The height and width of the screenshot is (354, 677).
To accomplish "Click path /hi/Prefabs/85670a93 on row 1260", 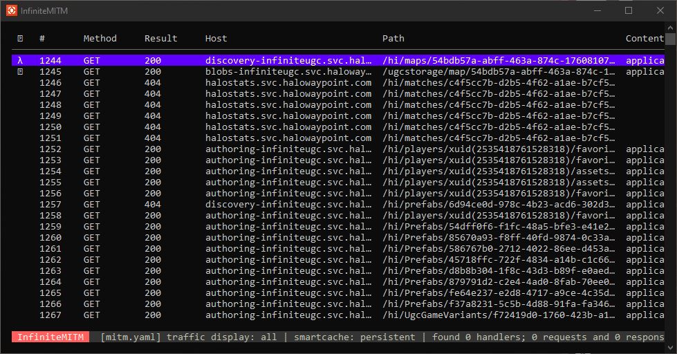I will click(x=499, y=237).
